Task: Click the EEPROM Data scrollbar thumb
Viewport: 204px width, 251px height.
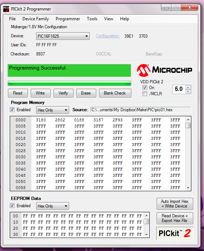Action: point(146,222)
